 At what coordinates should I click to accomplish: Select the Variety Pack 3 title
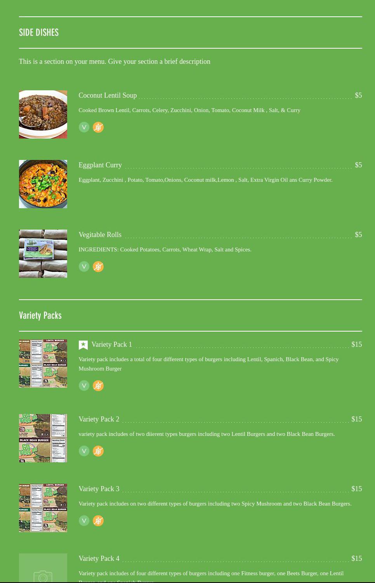pos(99,489)
